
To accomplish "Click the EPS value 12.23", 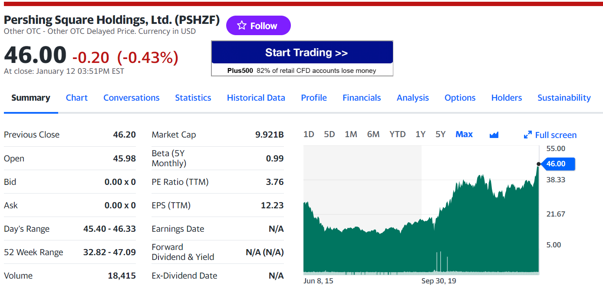I will click(x=272, y=205).
